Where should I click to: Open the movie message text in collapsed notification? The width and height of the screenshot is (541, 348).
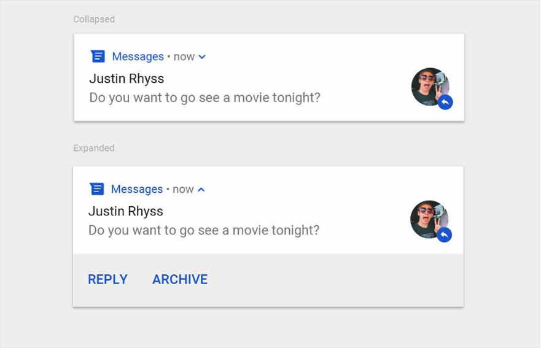tap(204, 98)
